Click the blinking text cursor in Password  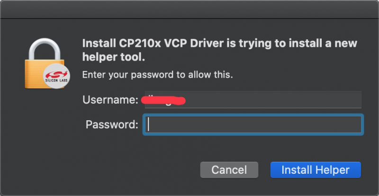click(x=148, y=124)
